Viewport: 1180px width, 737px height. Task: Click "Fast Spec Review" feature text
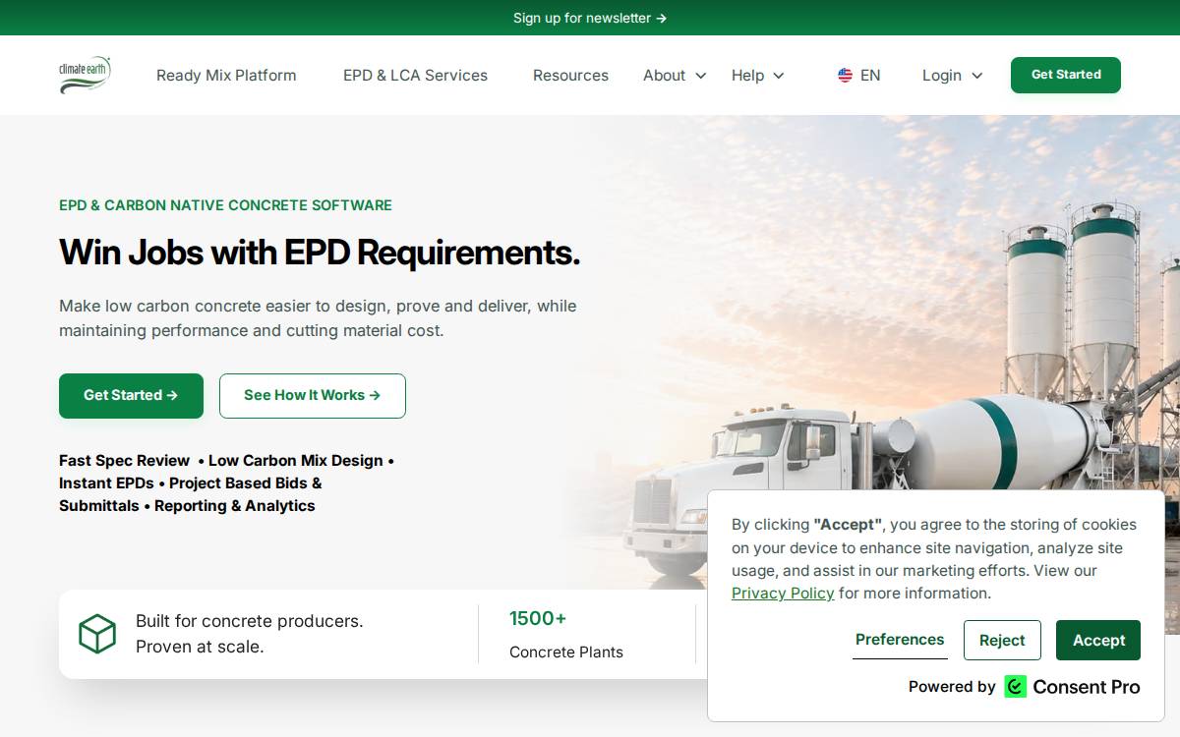(124, 460)
